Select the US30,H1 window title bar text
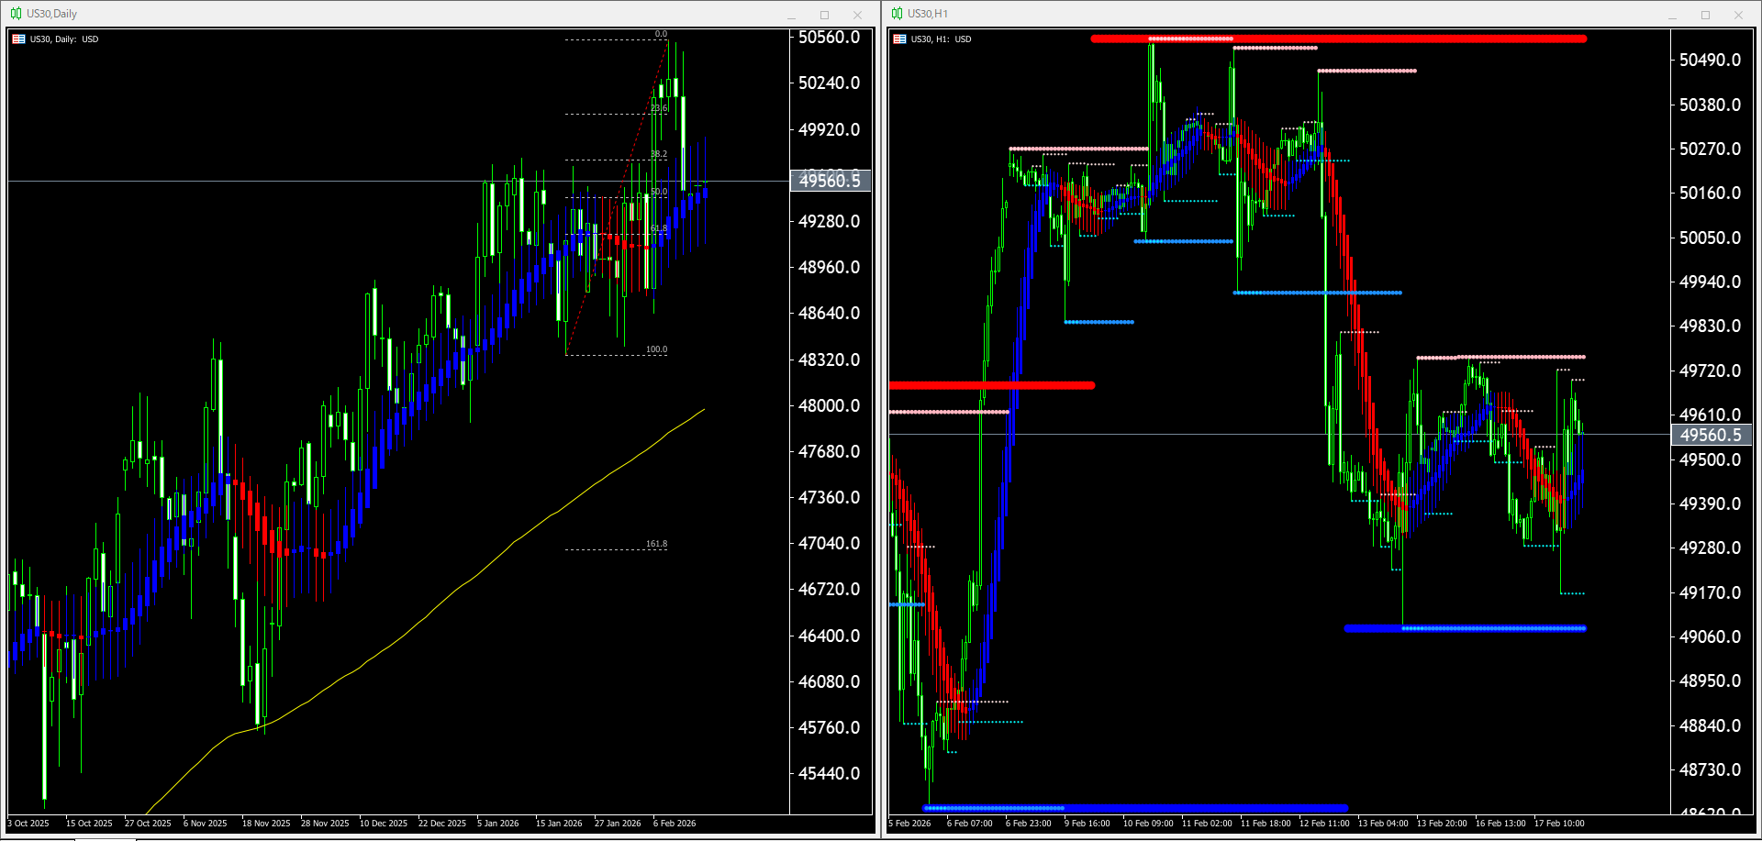1762x841 pixels. pos(928,14)
